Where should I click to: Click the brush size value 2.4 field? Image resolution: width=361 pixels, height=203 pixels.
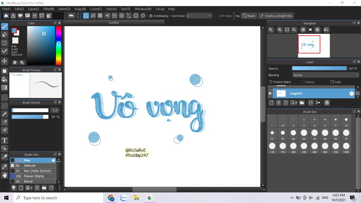(x=55, y=110)
